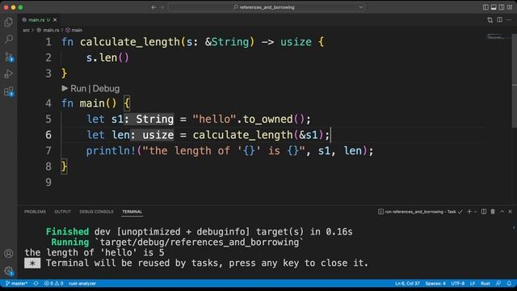Viewport: 517px width, 291px height.
Task: Open the Search view in activity bar
Action: [x=9, y=40]
